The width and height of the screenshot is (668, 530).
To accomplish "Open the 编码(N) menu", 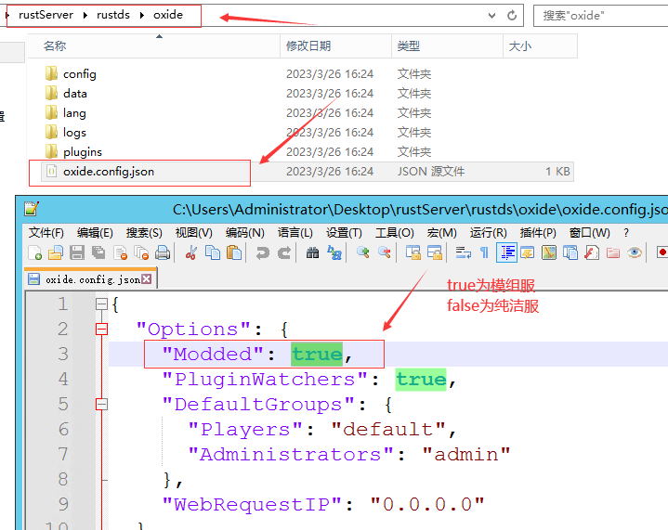I will pyautogui.click(x=245, y=233).
